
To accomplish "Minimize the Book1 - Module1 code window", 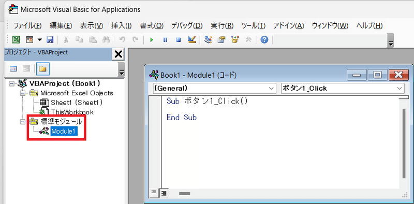I will coord(357,75).
